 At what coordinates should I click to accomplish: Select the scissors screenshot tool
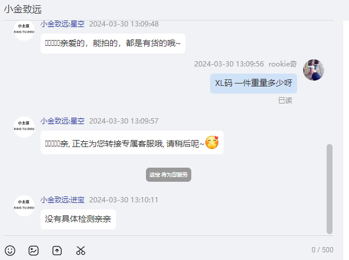coord(81,251)
